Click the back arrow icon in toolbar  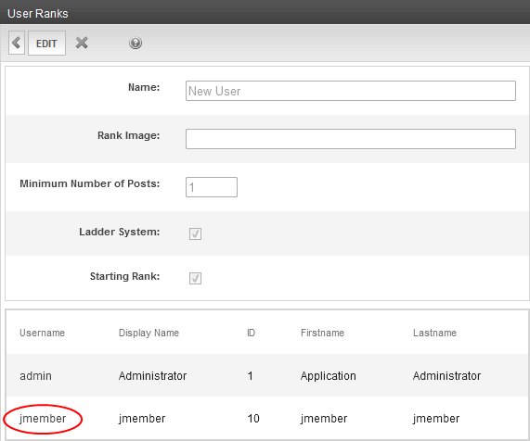click(x=16, y=43)
